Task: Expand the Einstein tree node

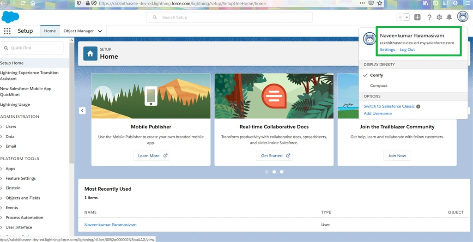Action: [x=1, y=188]
